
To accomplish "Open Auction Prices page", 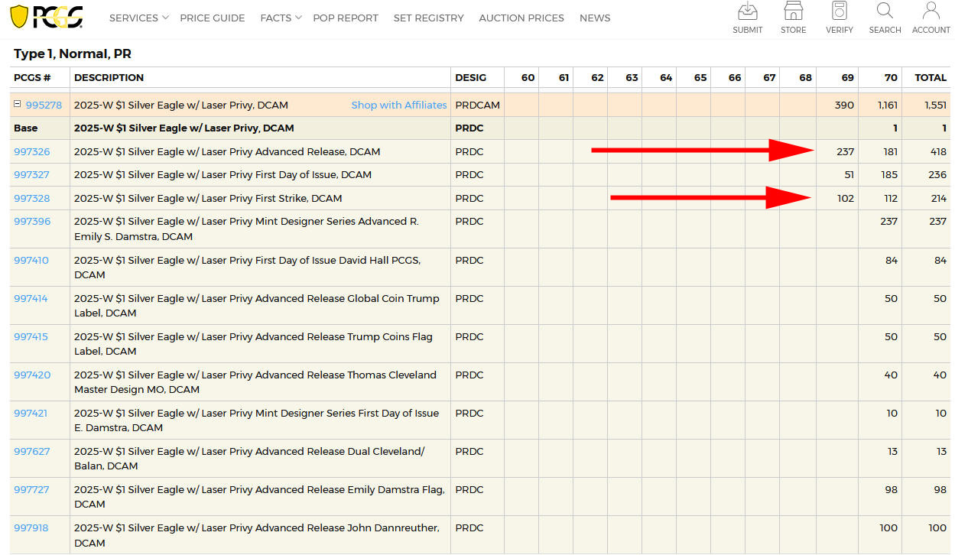I will tap(521, 18).
